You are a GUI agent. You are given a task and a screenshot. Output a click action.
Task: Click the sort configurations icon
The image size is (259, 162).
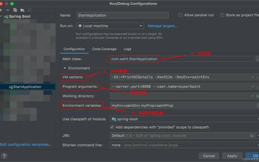coord(29,10)
